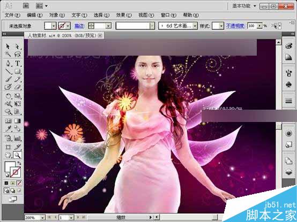Open the opacity value arrow

point(260,26)
